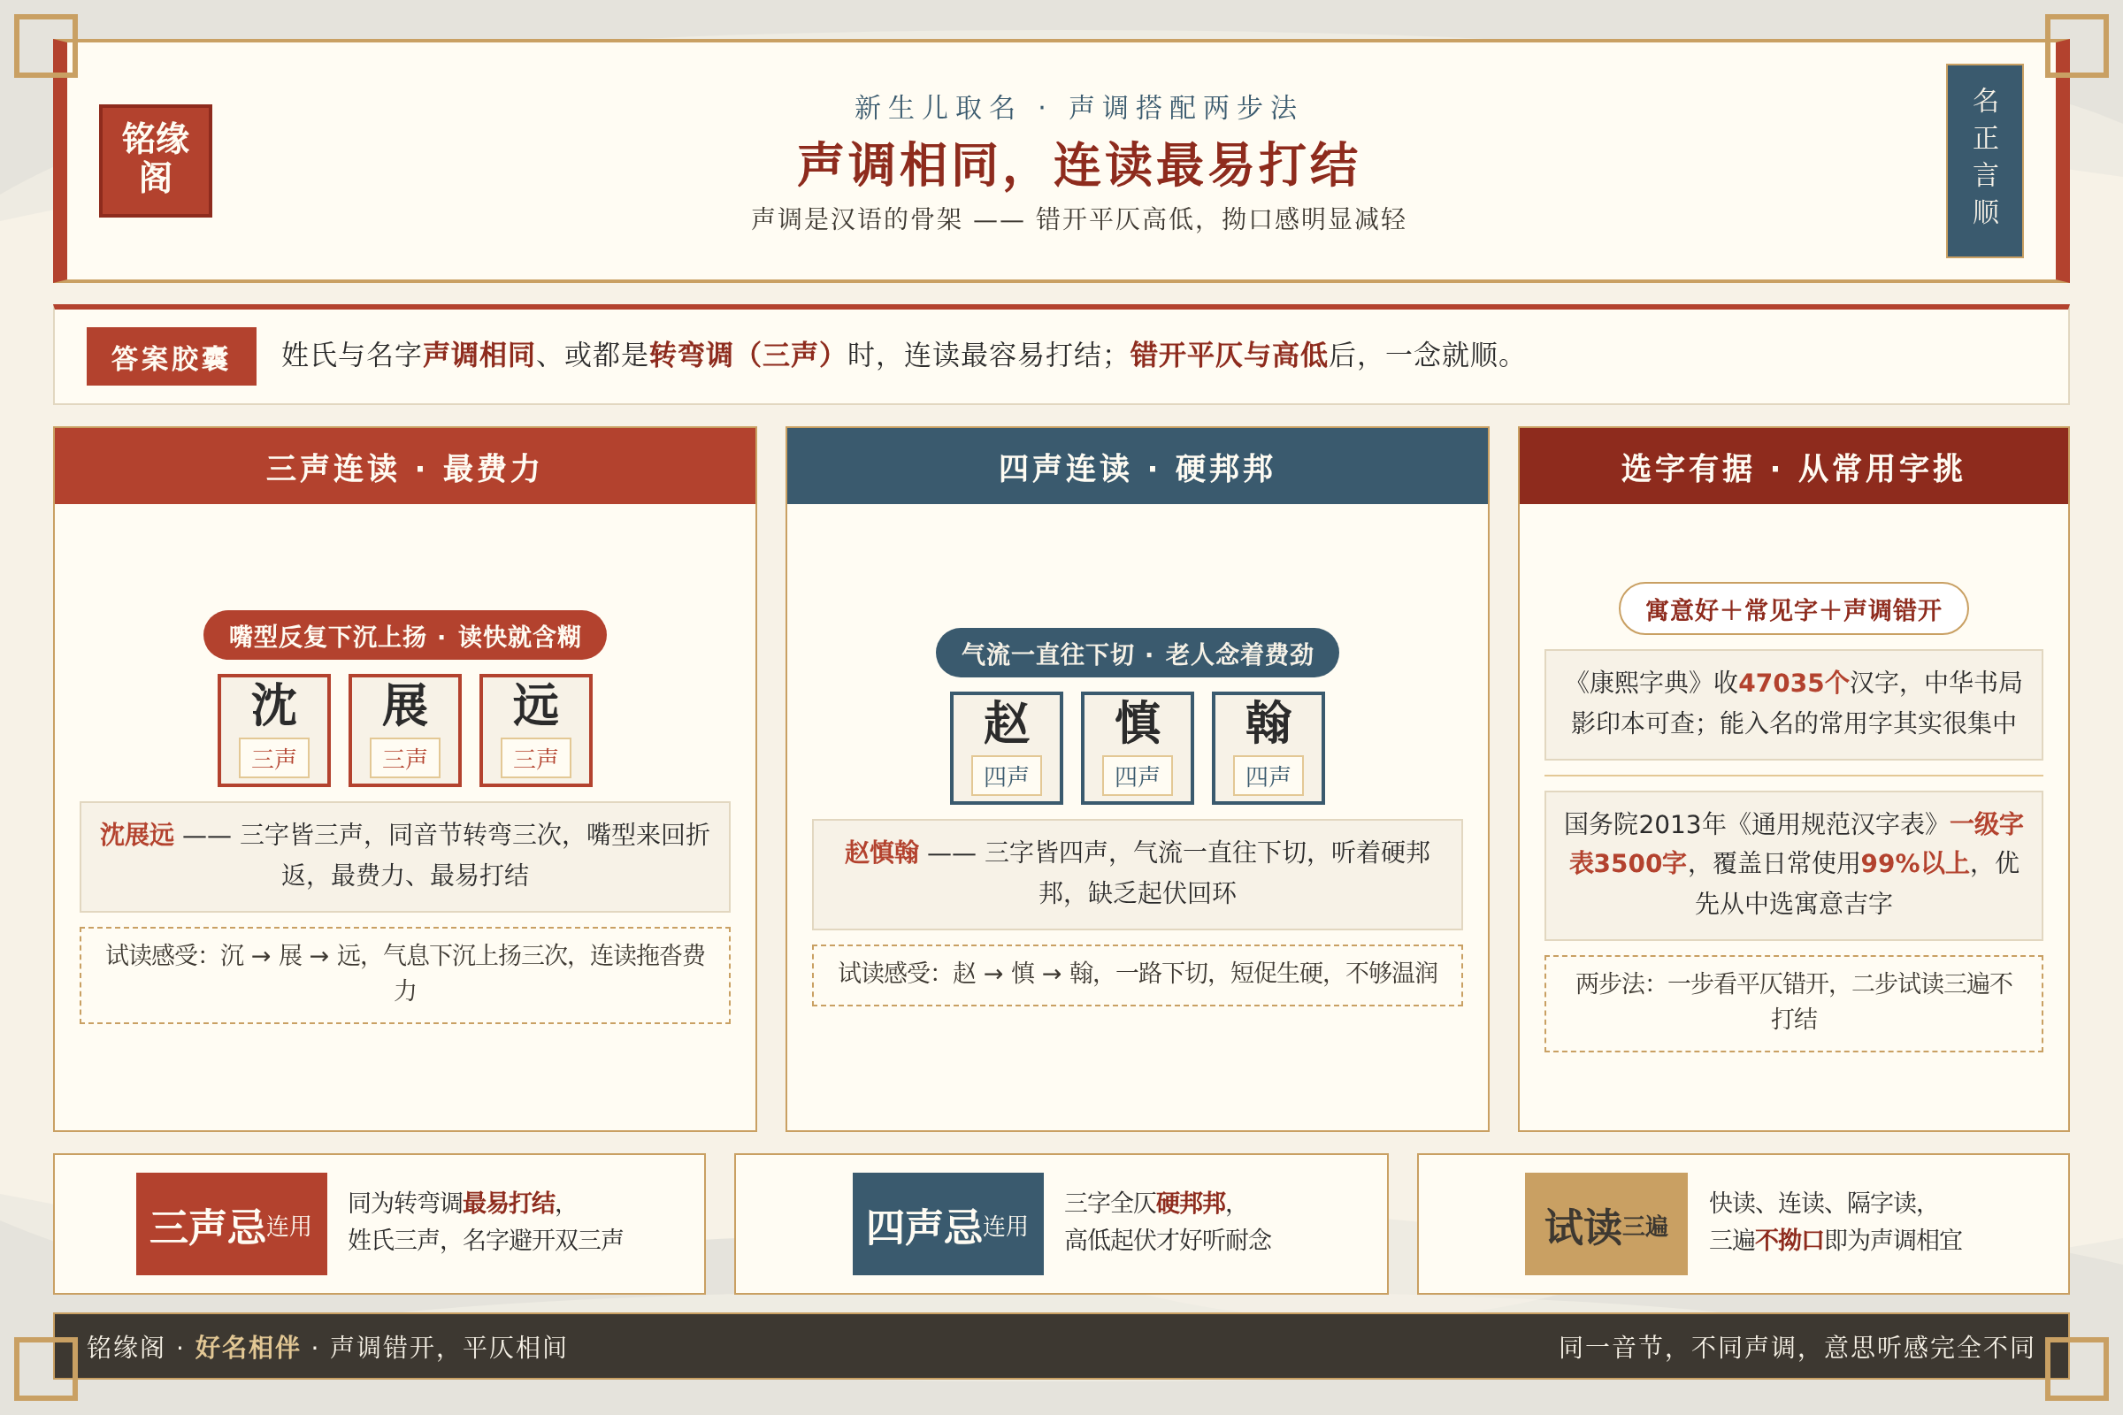The width and height of the screenshot is (2123, 1415).
Task: Click the 三声忌连用 red badge
Action: tap(232, 1224)
